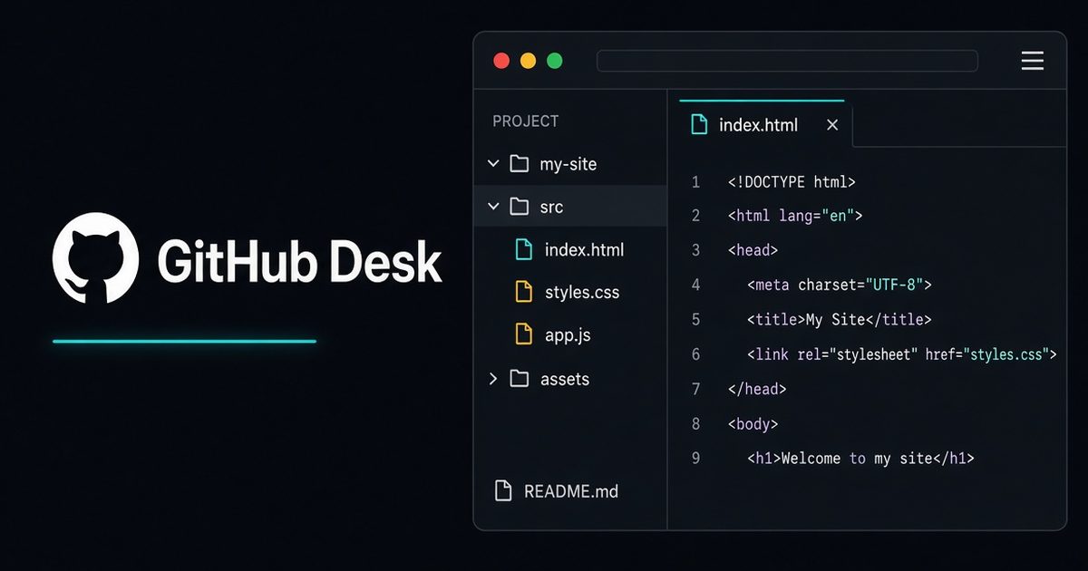Click the styles.css file icon
1088x571 pixels.
[x=523, y=292]
